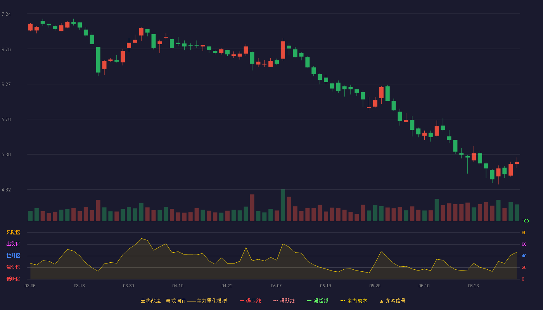Click the 03-18 date label

click(x=79, y=286)
